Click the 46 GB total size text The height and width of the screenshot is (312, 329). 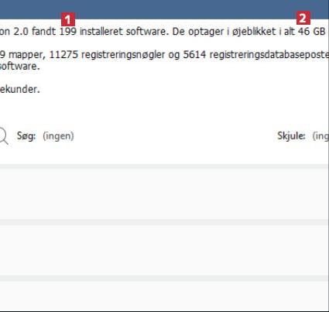[x=312, y=32]
